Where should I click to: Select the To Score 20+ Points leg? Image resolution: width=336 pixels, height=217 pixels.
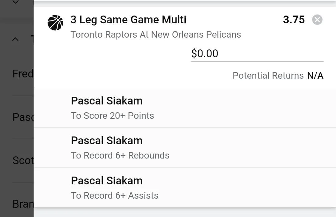click(x=112, y=116)
